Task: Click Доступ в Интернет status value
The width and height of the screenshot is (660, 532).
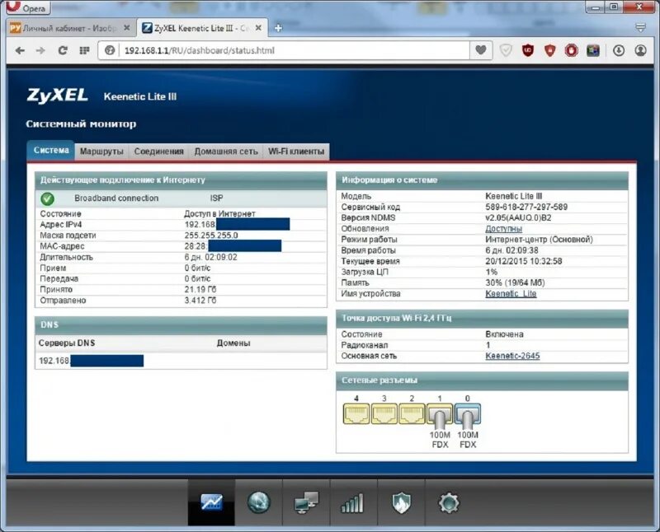Action: tap(219, 213)
